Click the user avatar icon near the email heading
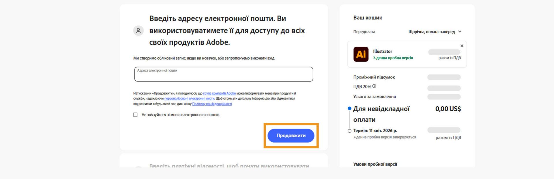Viewport: 554px width, 179px height. [138, 30]
